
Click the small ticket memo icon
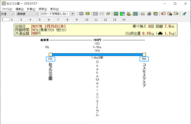click(143, 14)
